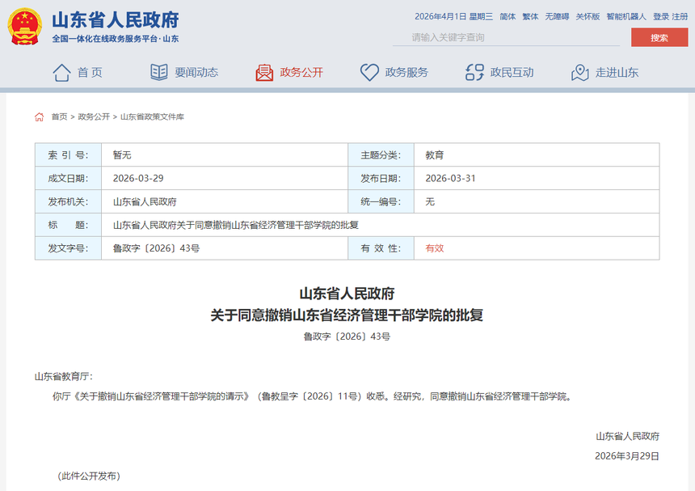This screenshot has height=491, width=695.
Task: Visit the 走进山东 navigation tab
Action: coord(617,72)
